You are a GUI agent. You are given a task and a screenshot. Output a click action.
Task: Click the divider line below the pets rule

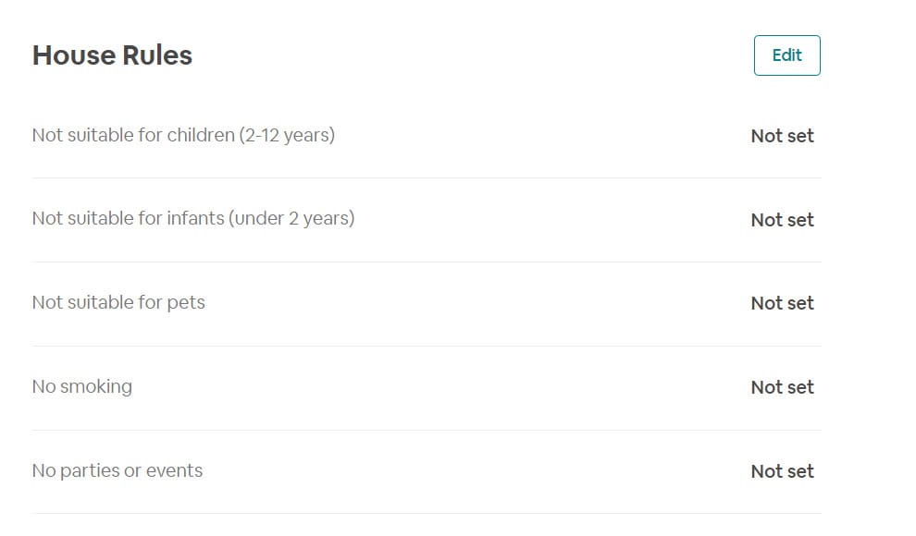[x=426, y=346]
